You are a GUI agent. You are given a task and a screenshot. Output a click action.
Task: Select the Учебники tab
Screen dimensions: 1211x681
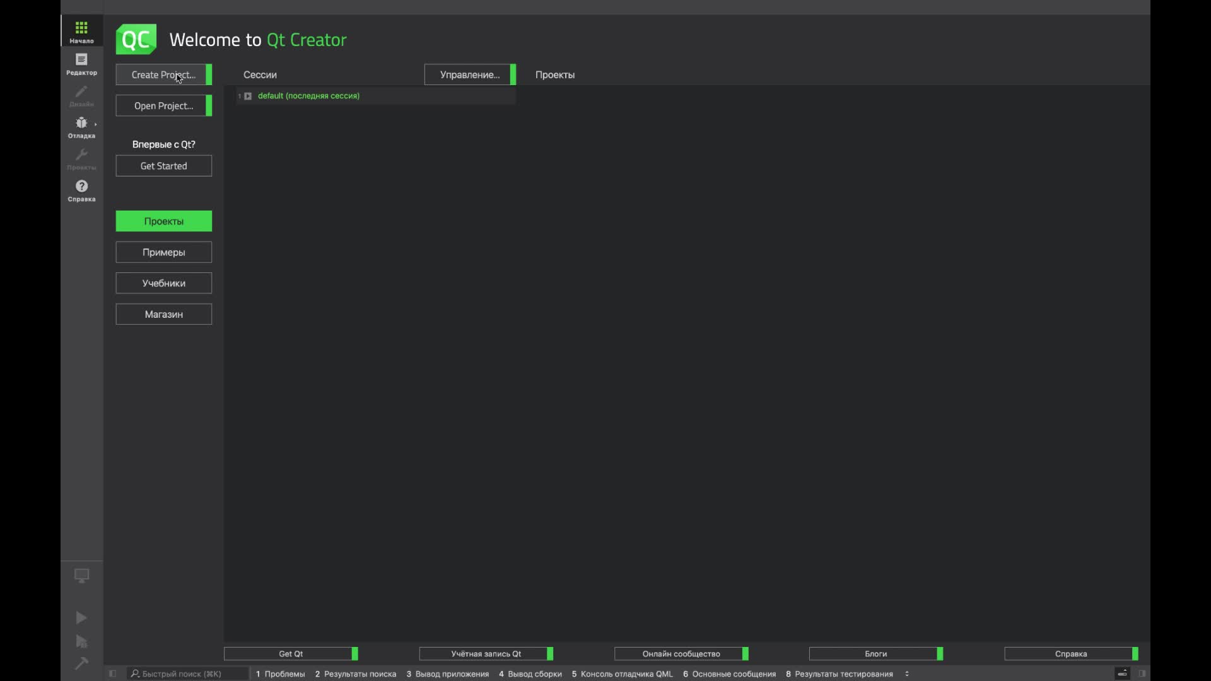(x=164, y=283)
